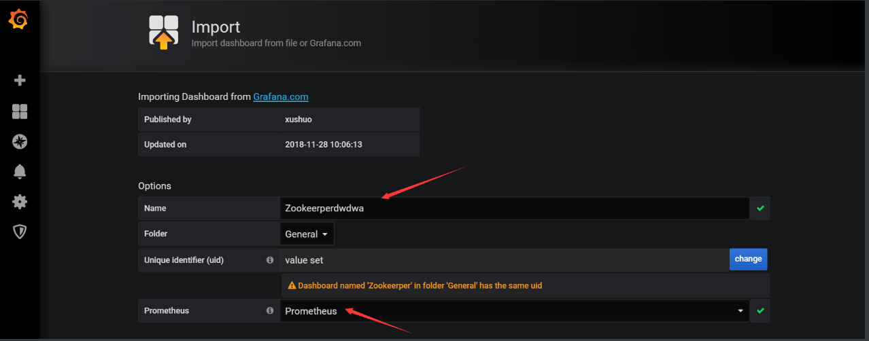Viewport: 869px width, 341px height.
Task: Click the uid field showing 'value set'
Action: click(x=503, y=259)
